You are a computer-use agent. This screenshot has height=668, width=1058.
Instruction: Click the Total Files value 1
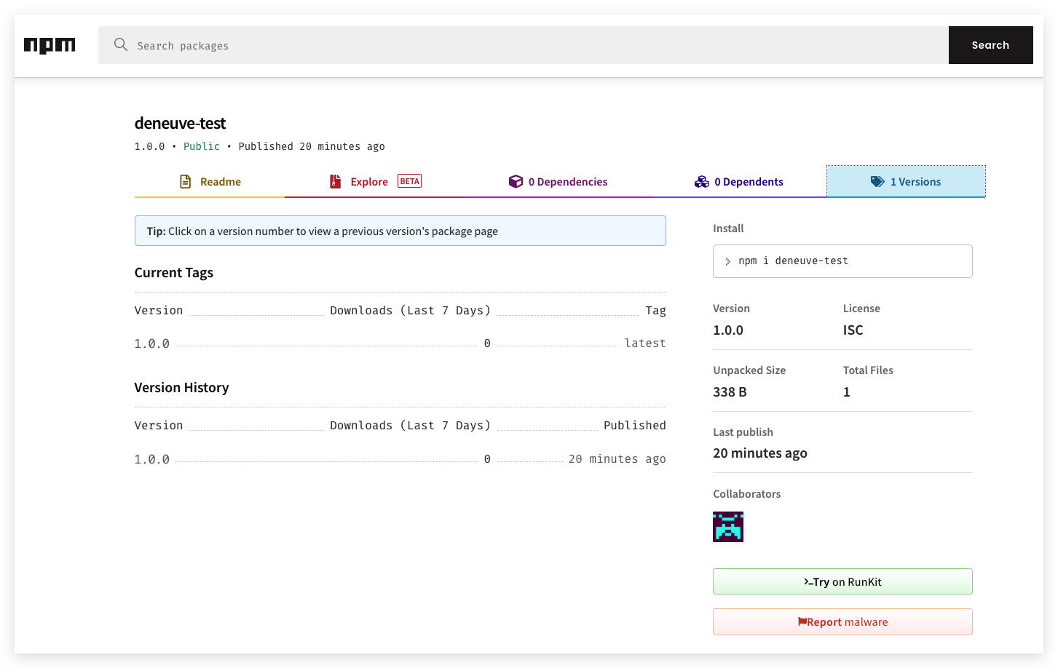click(847, 392)
